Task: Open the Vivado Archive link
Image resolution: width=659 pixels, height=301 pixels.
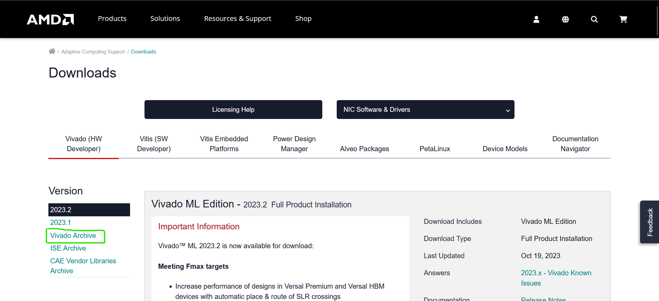Action: 73,236
